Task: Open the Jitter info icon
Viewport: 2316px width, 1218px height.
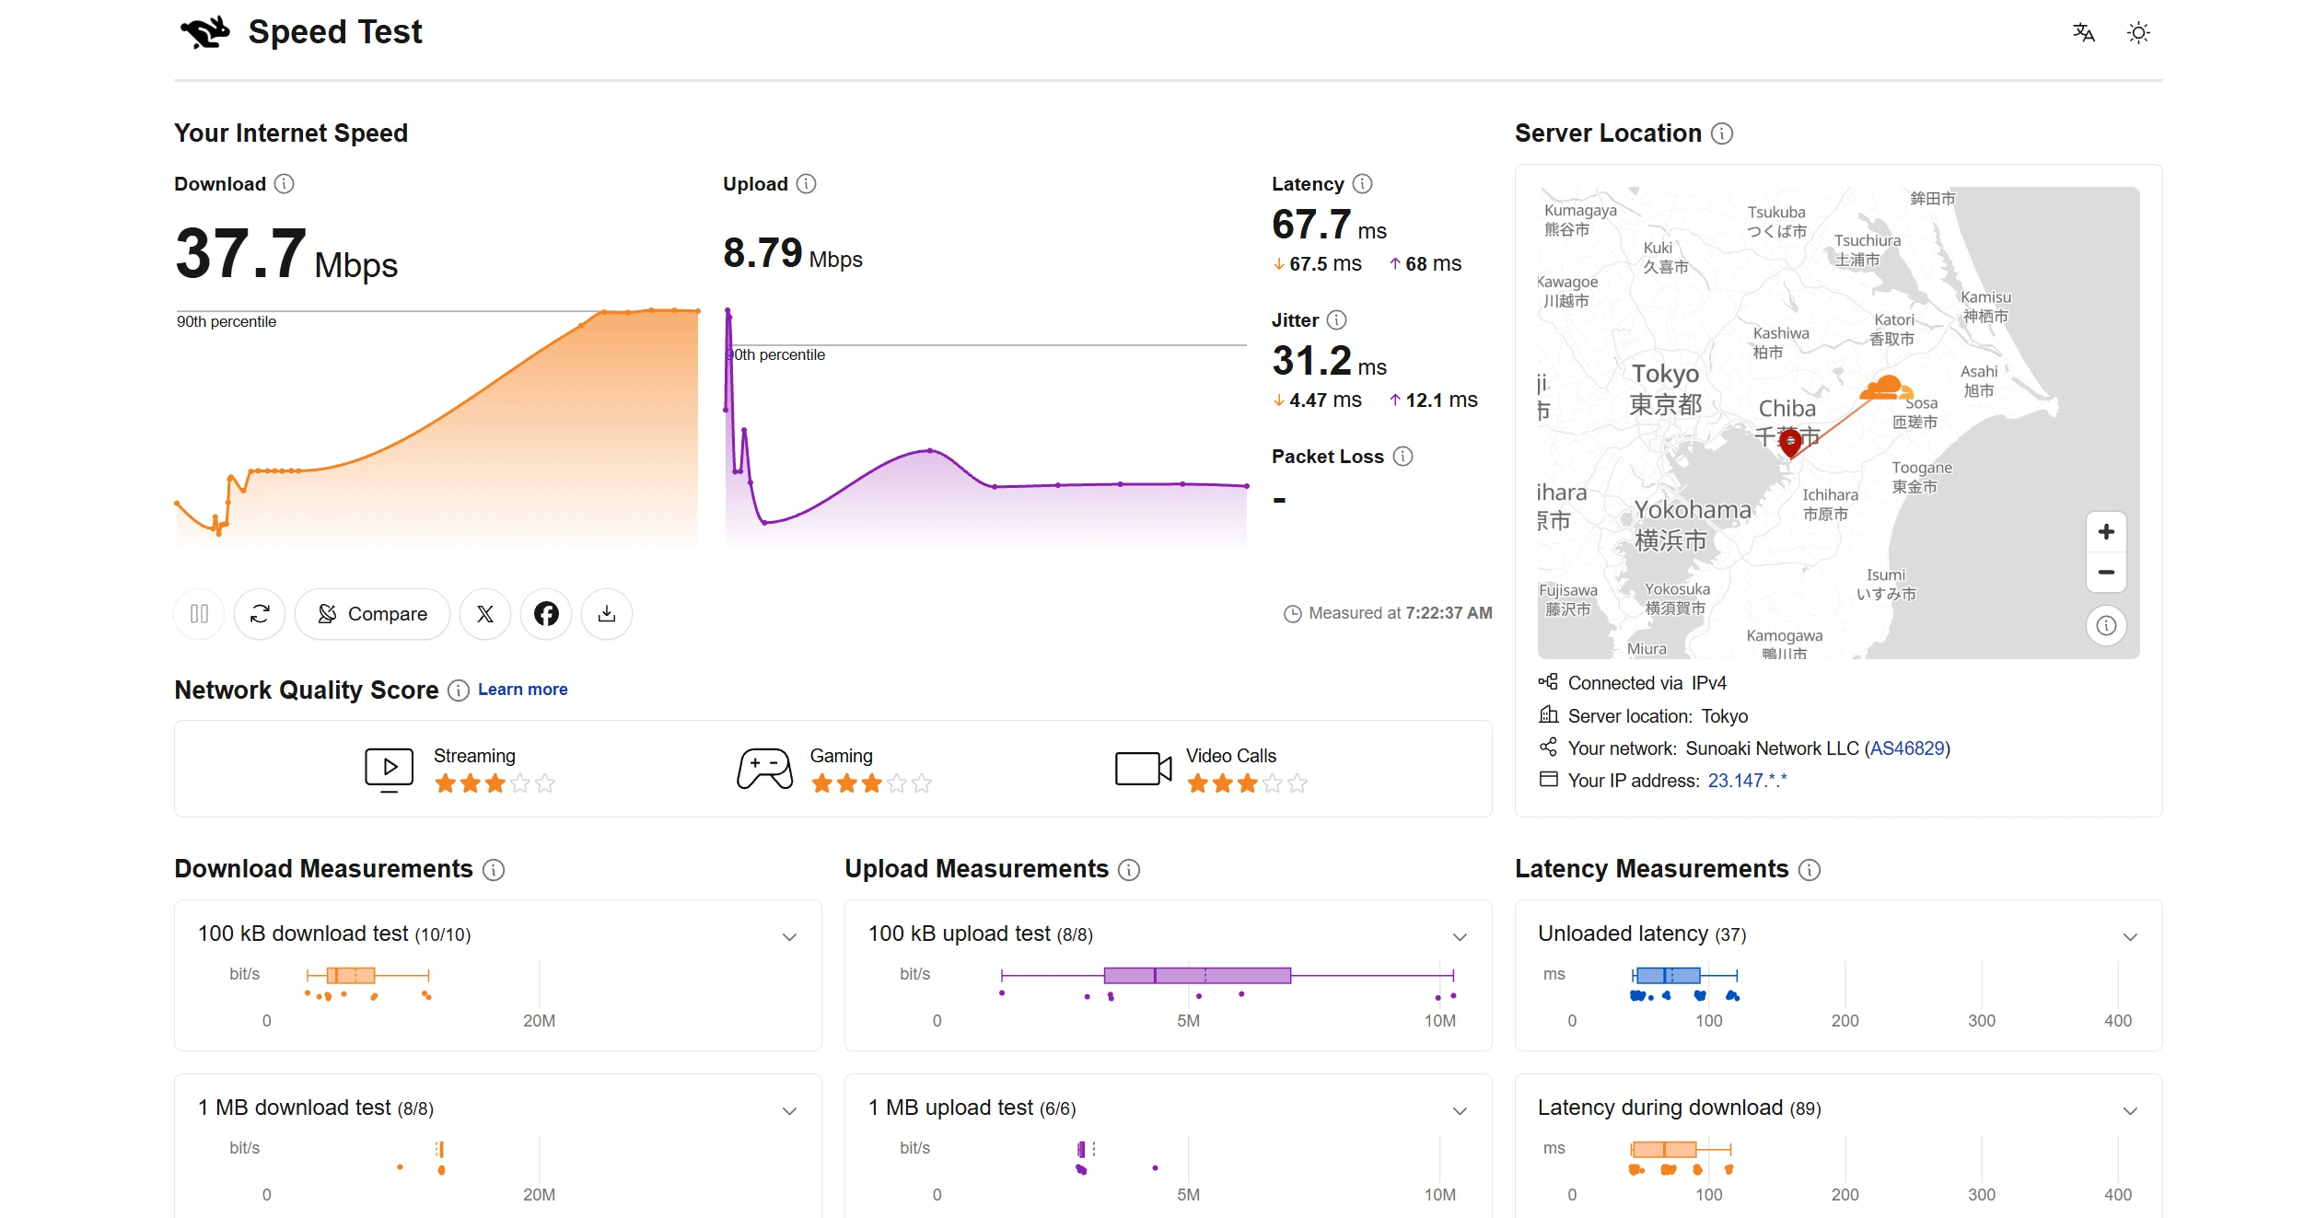Action: (1337, 320)
